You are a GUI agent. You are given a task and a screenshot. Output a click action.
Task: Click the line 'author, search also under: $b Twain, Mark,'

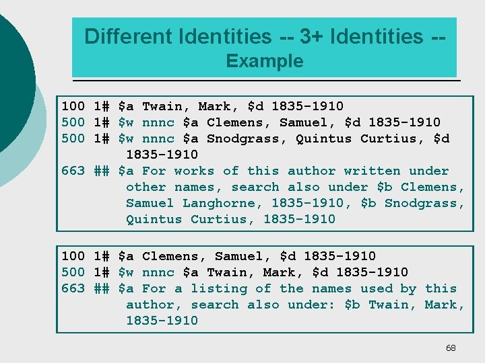(295, 305)
